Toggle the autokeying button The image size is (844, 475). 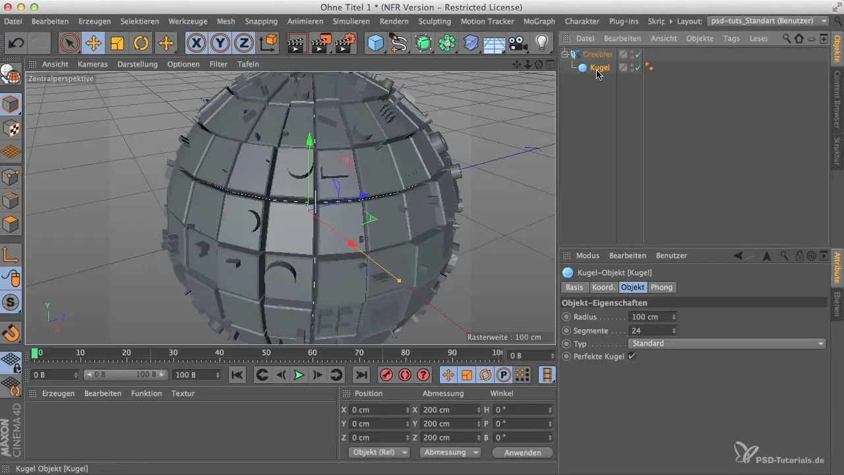point(405,375)
